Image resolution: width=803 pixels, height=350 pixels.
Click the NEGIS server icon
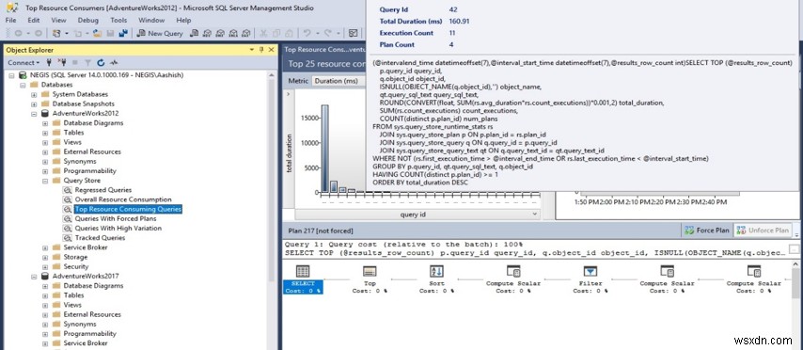pos(24,75)
